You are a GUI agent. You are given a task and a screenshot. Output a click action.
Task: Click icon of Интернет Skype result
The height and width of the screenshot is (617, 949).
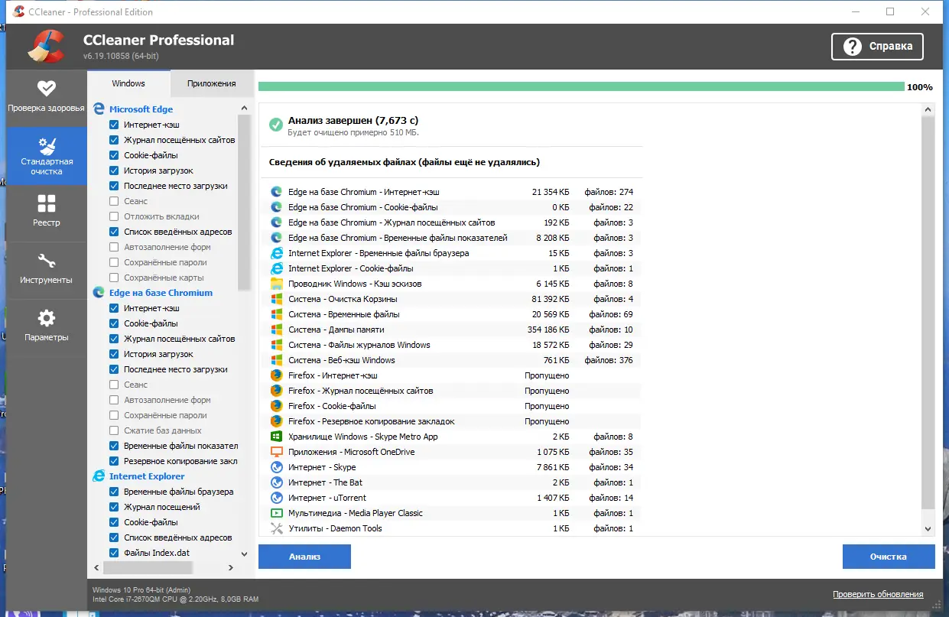(x=276, y=467)
